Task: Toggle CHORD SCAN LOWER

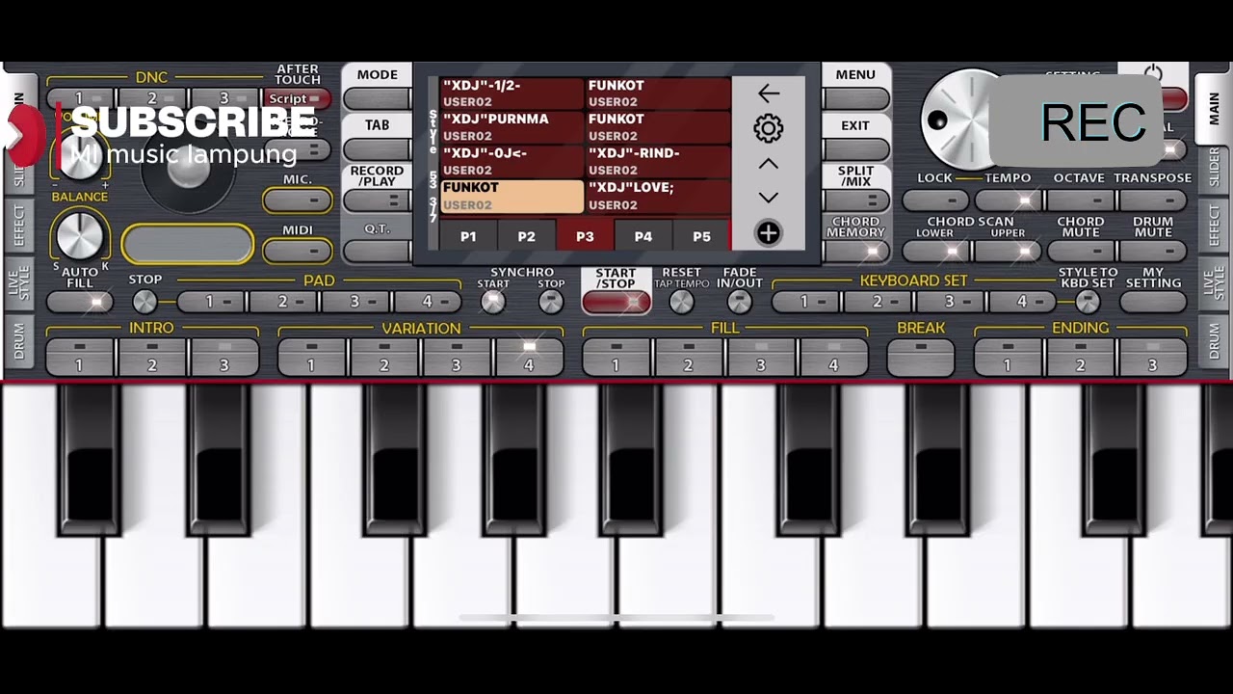Action: tap(935, 252)
